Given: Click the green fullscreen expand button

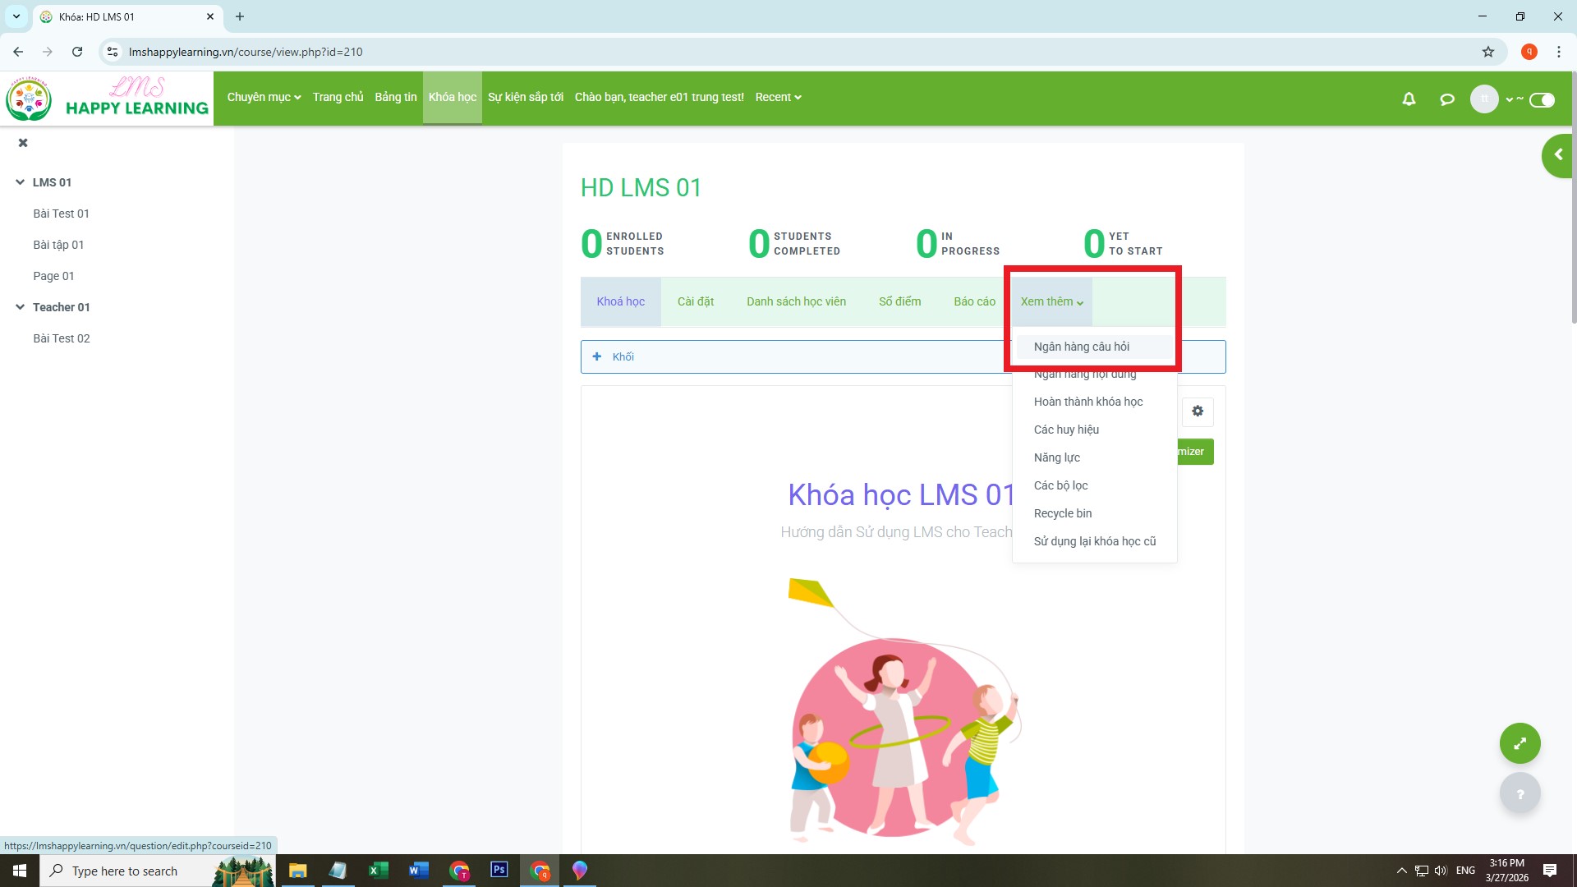Looking at the screenshot, I should (x=1520, y=743).
